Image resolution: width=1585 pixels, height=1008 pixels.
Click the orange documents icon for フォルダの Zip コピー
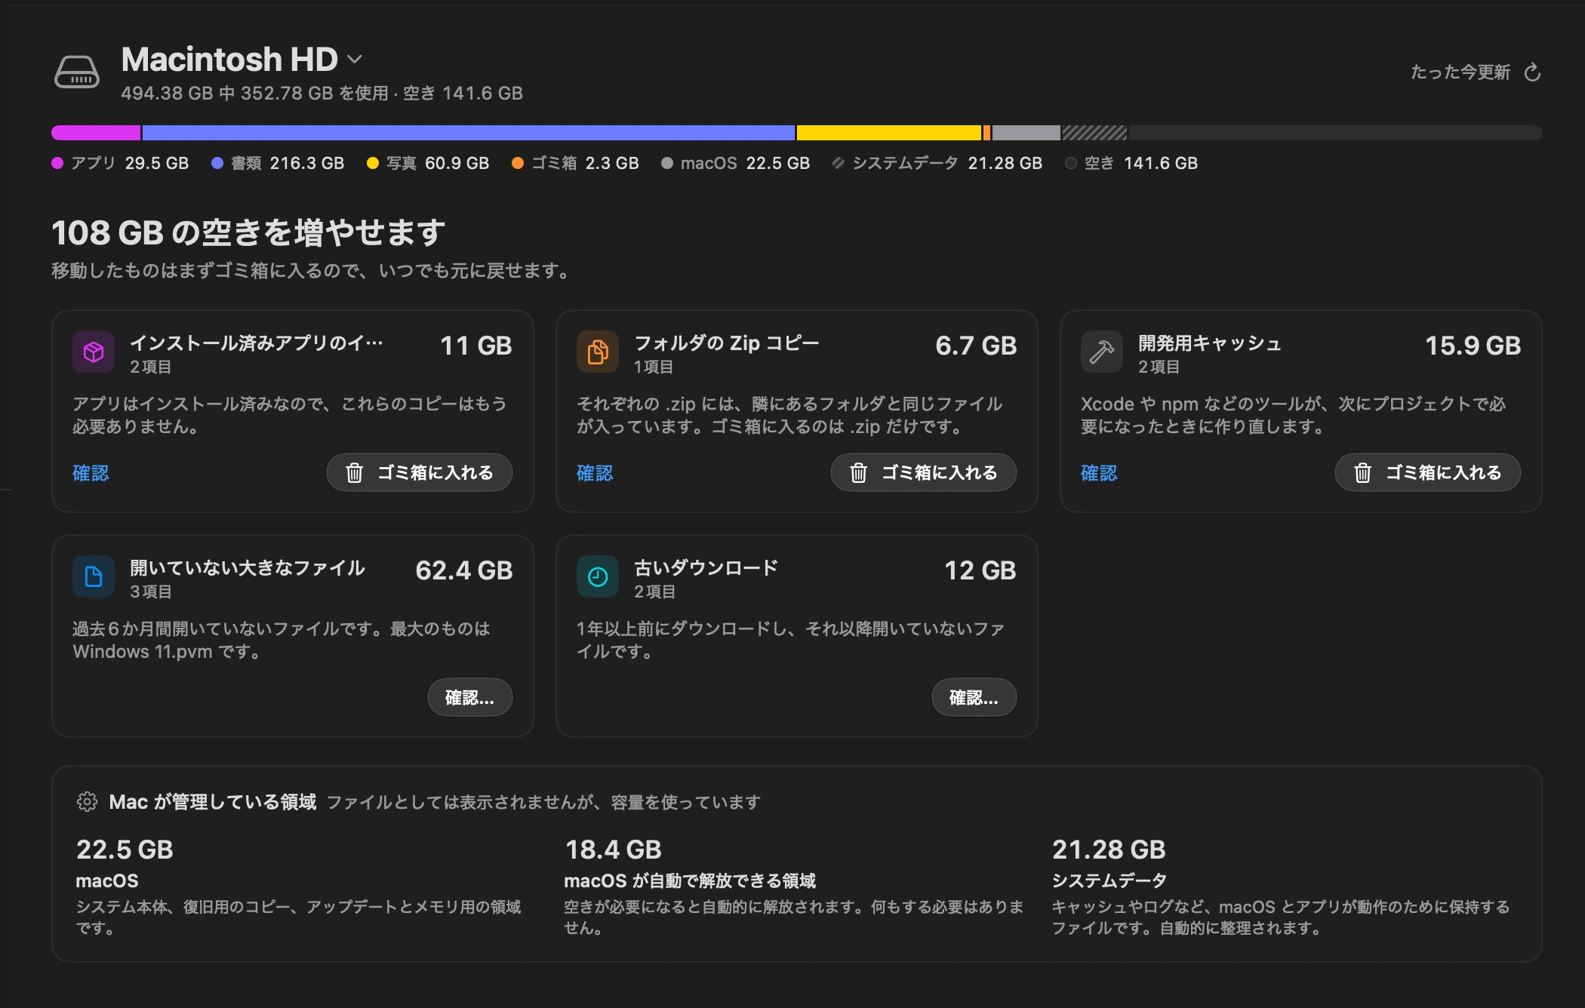click(598, 352)
